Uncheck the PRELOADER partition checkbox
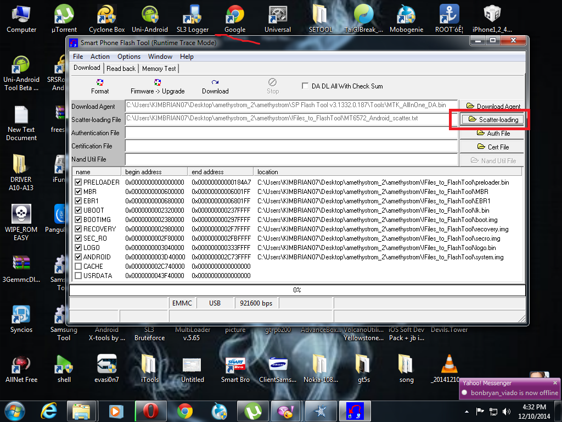Image resolution: width=562 pixels, height=422 pixels. point(78,182)
